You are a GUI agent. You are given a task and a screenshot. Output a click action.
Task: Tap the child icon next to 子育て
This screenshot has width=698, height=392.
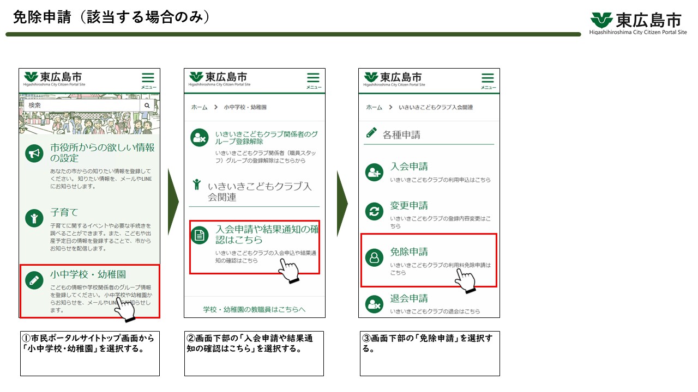[34, 218]
